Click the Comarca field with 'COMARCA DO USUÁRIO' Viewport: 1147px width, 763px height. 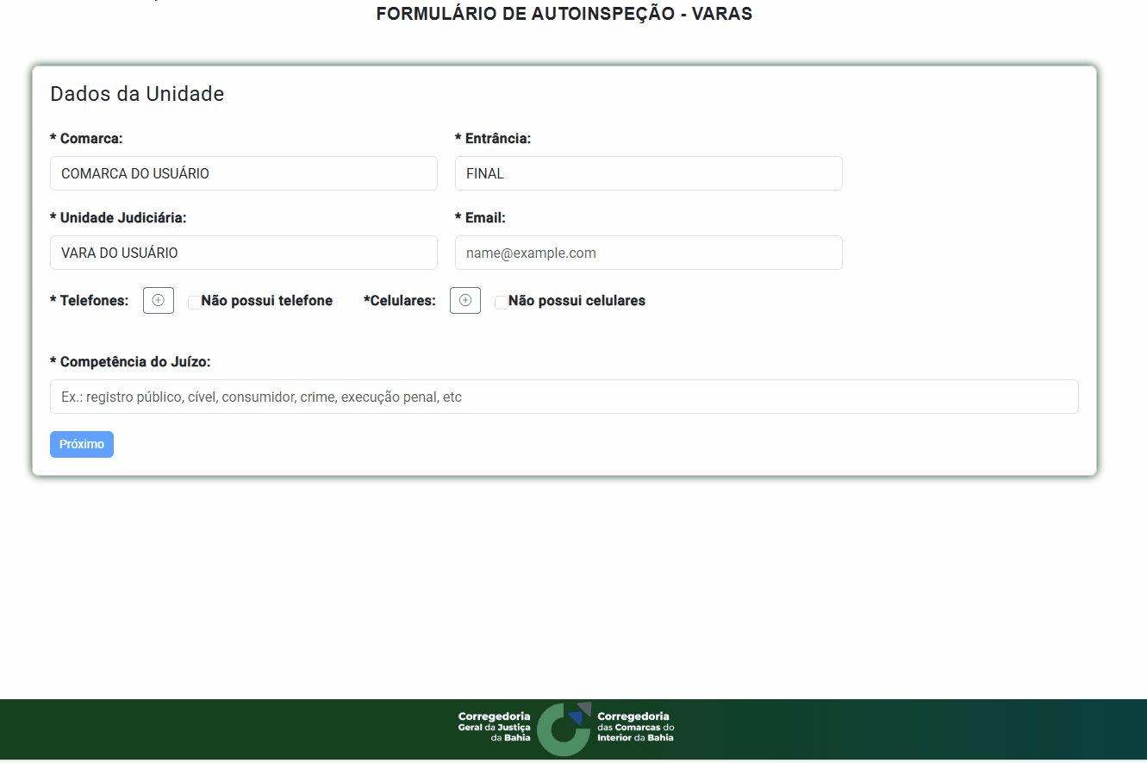243,173
